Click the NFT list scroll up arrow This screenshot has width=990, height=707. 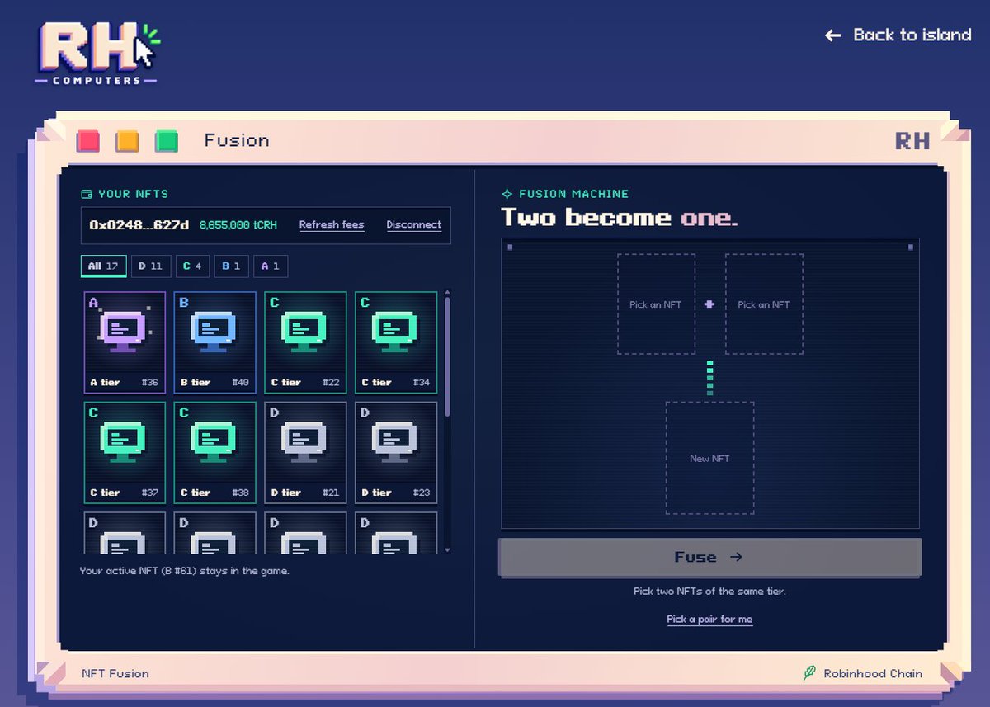[448, 292]
